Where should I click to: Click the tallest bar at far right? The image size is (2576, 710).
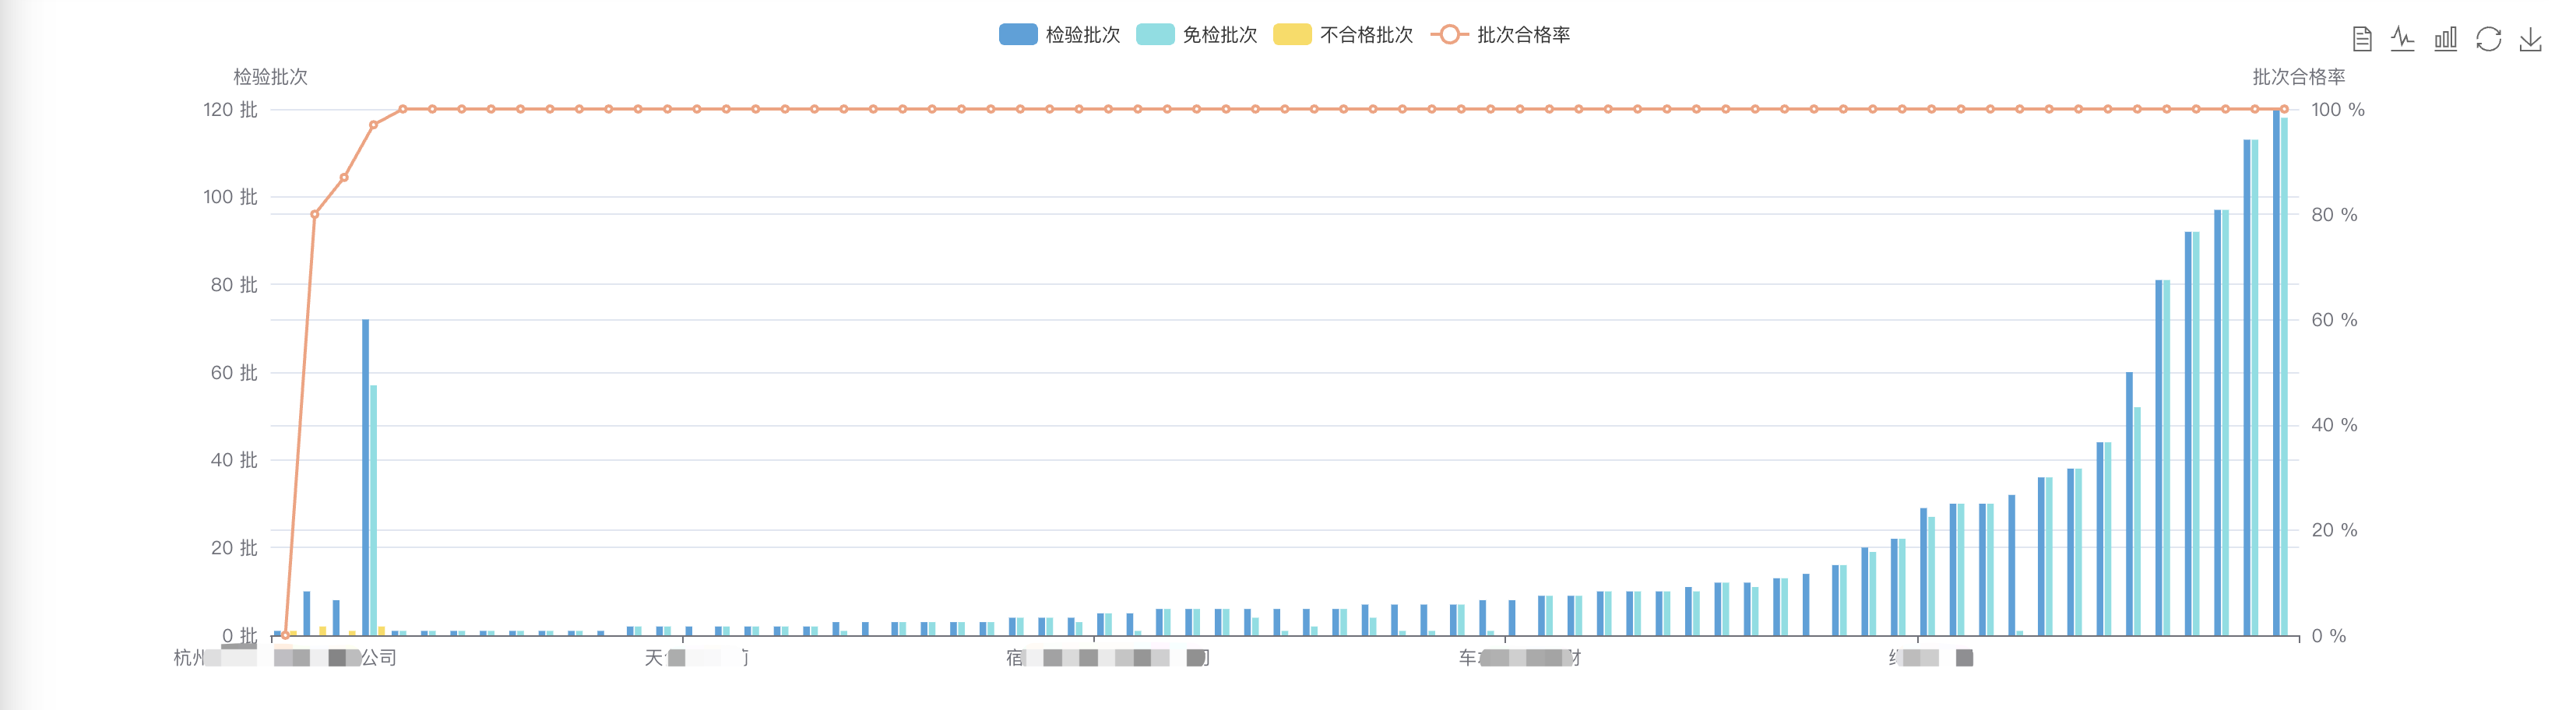(2276, 372)
